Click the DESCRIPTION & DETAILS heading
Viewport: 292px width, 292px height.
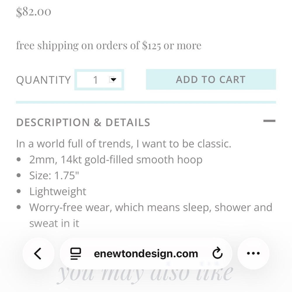tap(83, 123)
